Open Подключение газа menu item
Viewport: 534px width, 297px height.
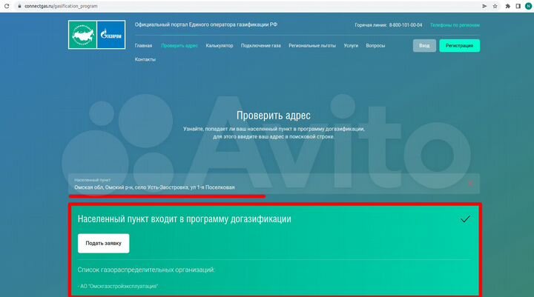tap(261, 46)
